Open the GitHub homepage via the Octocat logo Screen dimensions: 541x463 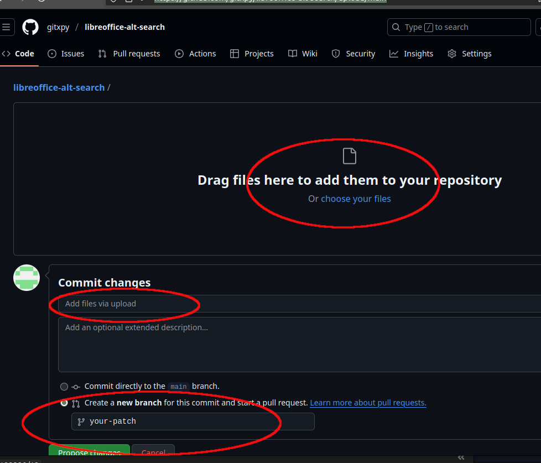30,27
